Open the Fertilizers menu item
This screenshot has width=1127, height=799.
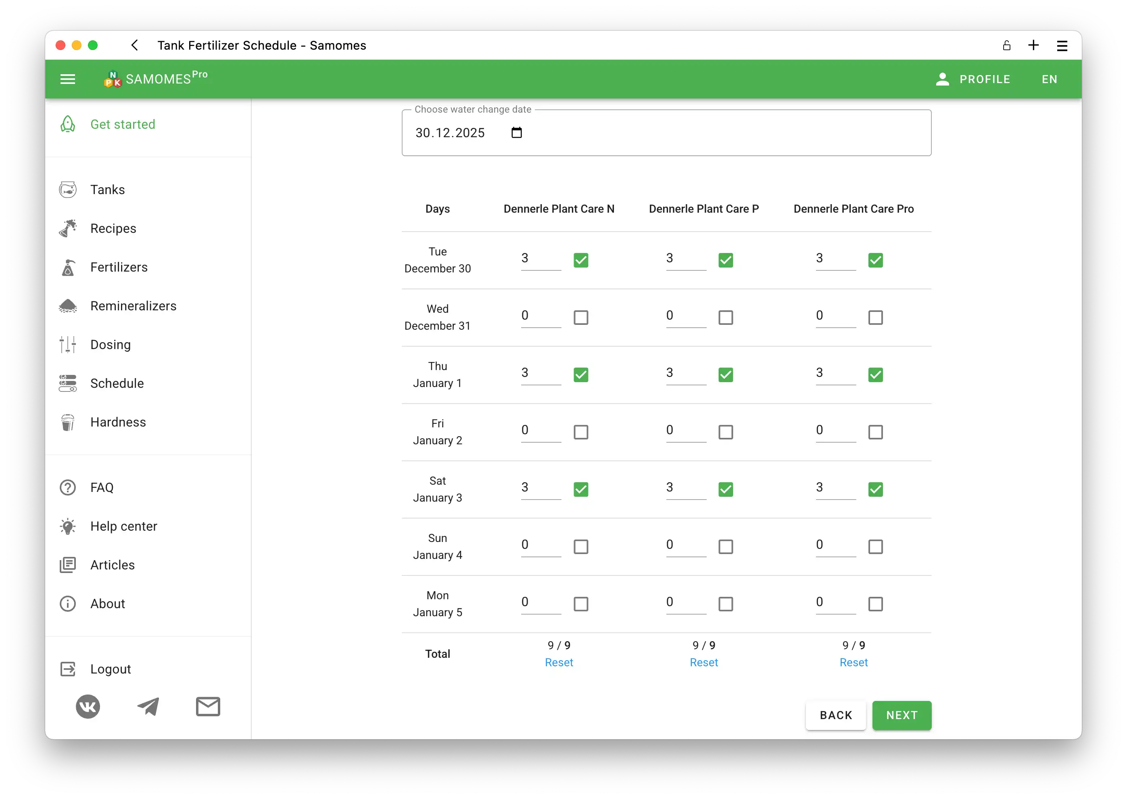click(119, 267)
